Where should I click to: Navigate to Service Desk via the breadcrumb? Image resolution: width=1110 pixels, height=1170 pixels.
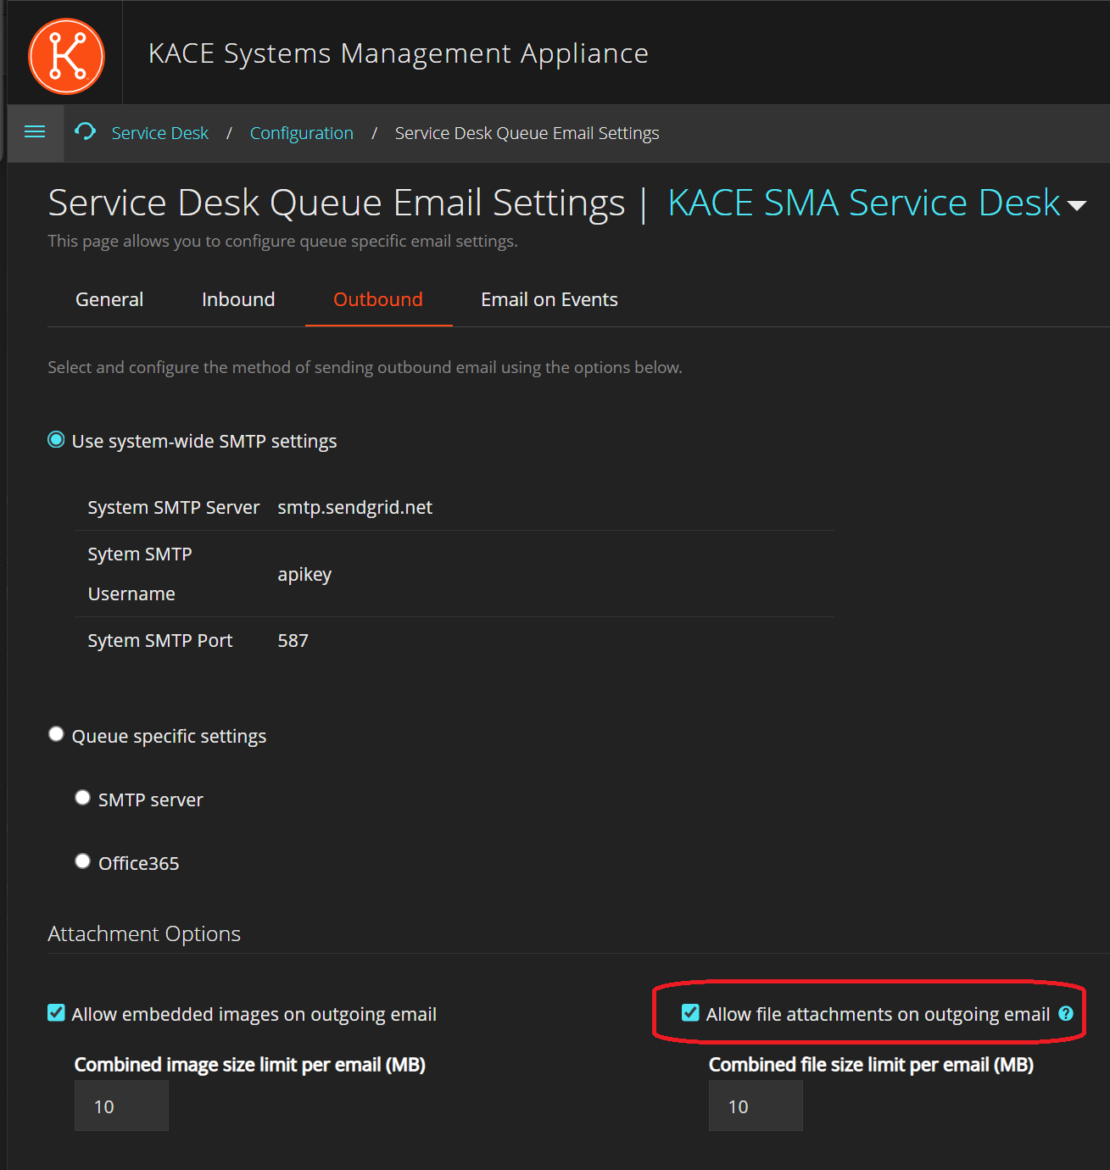pos(159,132)
